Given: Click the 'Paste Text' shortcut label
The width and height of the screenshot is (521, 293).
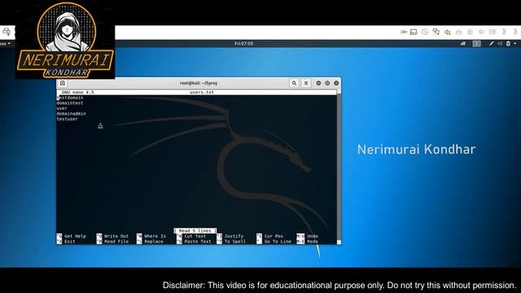Looking at the screenshot, I should tap(198, 242).
